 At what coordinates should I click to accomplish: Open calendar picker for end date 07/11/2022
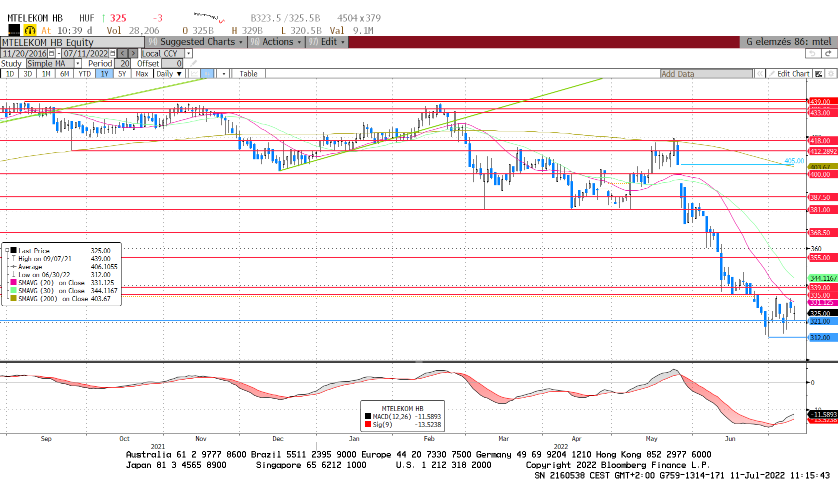112,53
